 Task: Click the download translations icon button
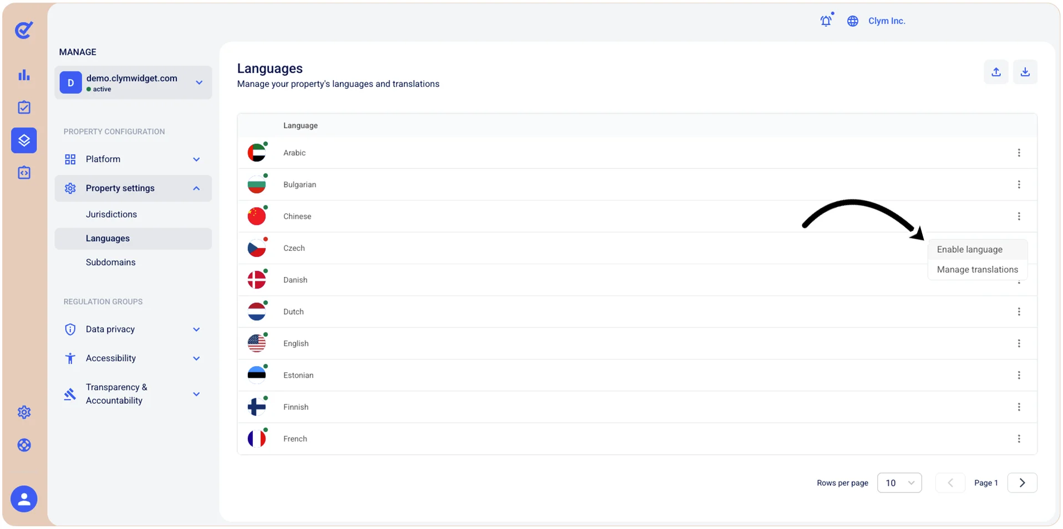1025,72
